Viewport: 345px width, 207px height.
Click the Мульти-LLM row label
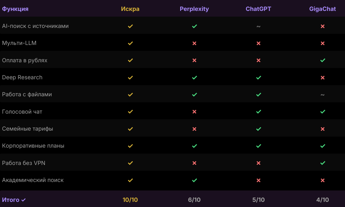tap(19, 43)
